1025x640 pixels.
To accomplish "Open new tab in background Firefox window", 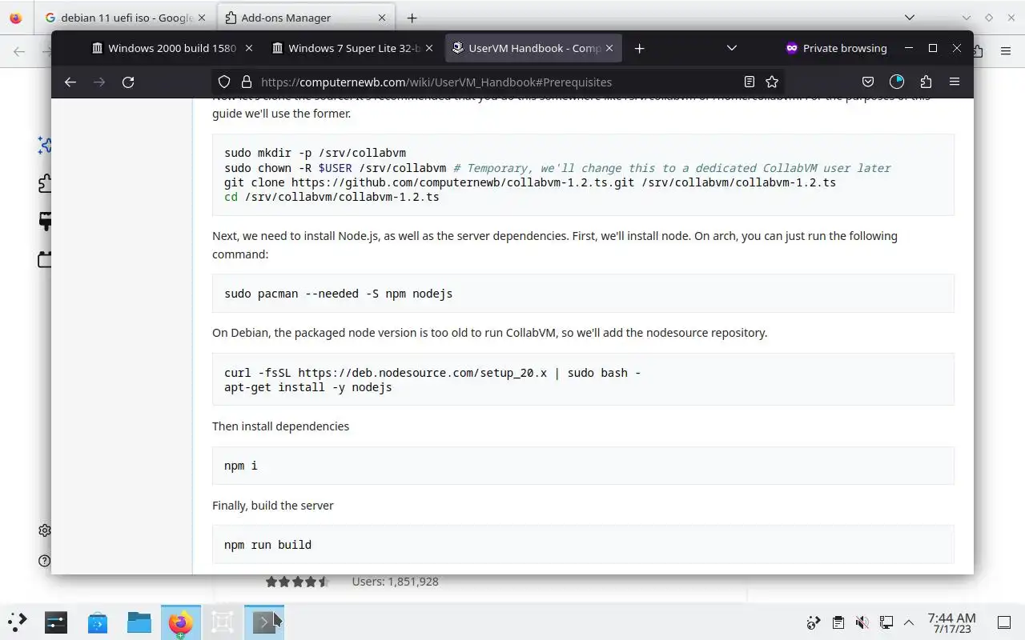I will click(412, 18).
